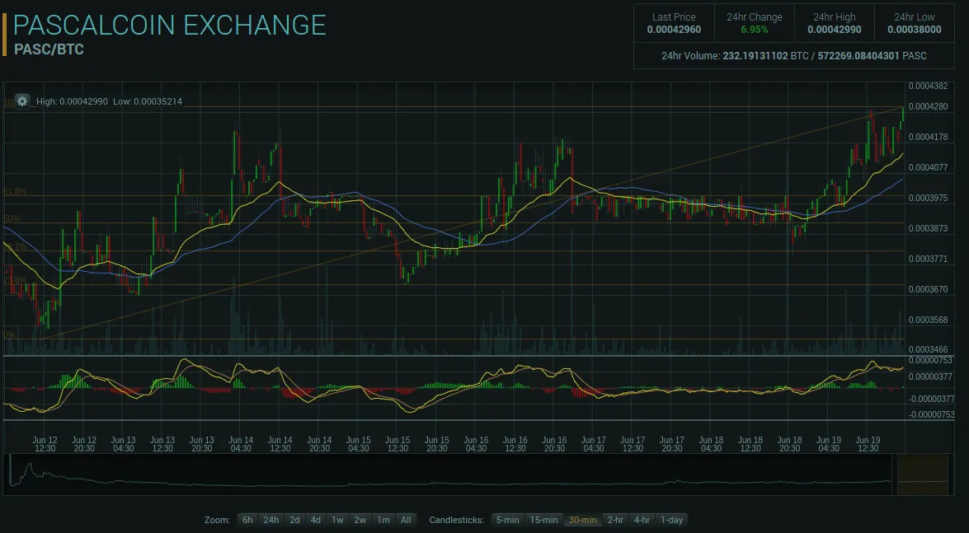Screen dimensions: 969x533
Task: Click the Jun 18 20:30 time label
Action: 789,444
